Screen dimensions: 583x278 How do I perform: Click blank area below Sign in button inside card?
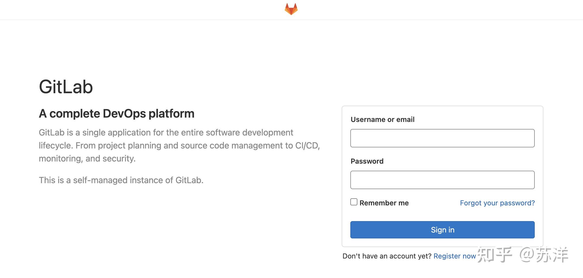[x=442, y=243]
